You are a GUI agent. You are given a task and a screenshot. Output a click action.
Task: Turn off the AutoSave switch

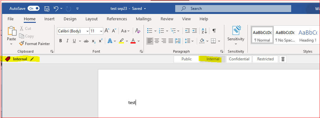pyautogui.click(x=34, y=9)
